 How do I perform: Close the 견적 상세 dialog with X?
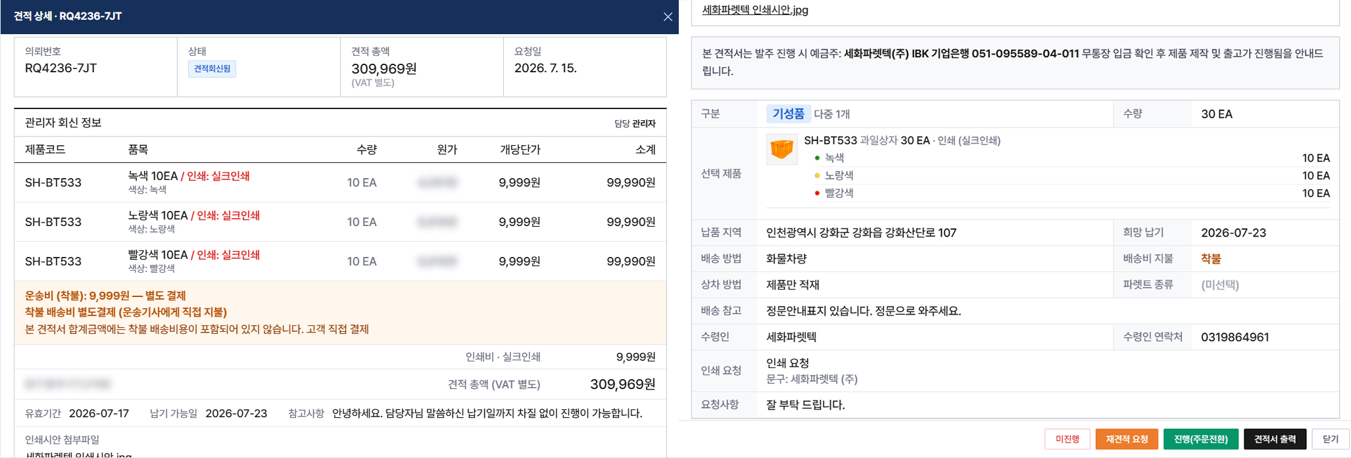[668, 16]
